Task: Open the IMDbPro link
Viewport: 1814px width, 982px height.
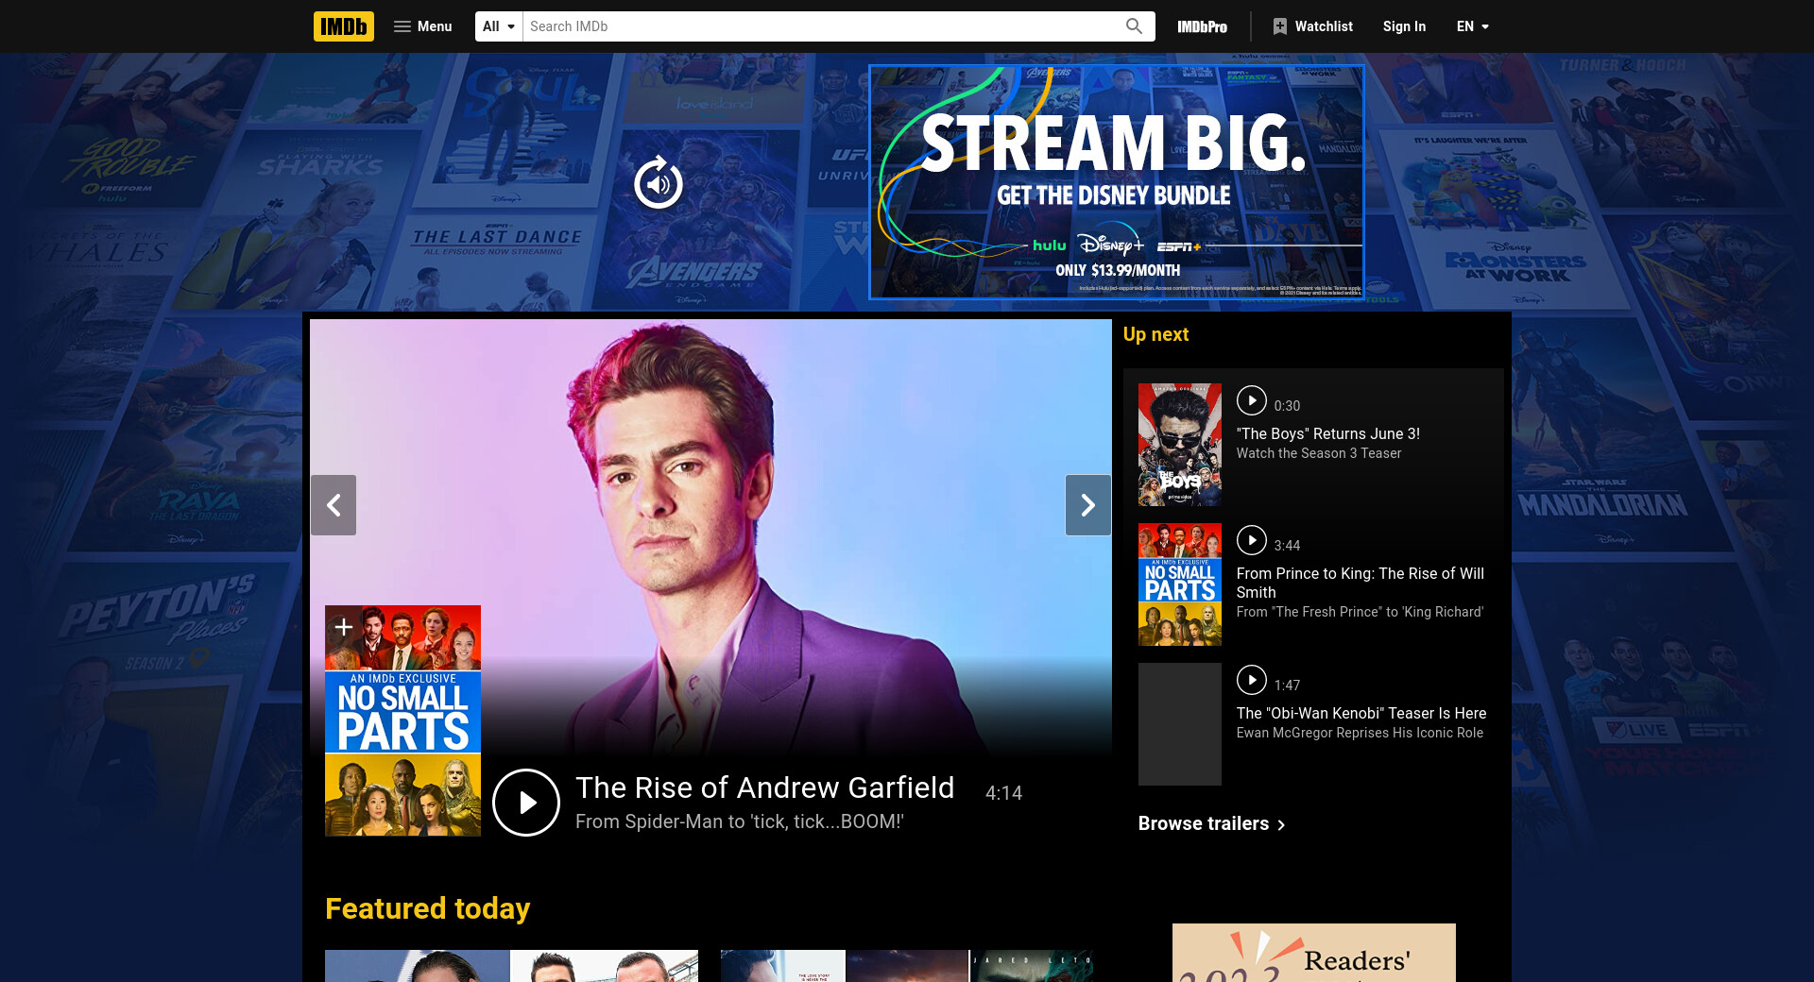Action: [1202, 26]
